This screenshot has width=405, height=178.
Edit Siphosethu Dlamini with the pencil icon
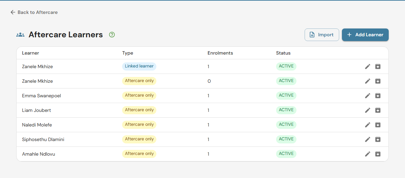pyautogui.click(x=367, y=139)
